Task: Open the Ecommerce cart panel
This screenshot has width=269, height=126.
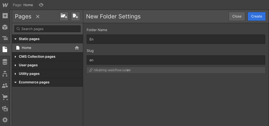Action: point(5,97)
